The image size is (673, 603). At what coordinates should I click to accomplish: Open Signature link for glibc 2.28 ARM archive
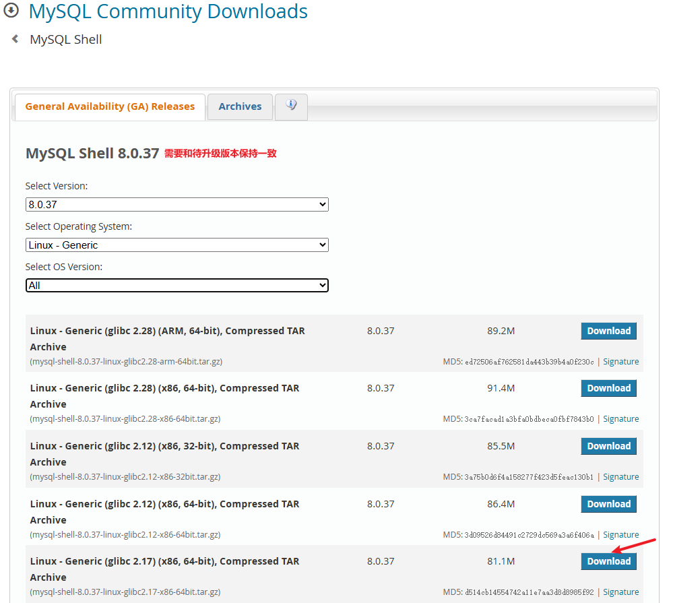coord(620,361)
